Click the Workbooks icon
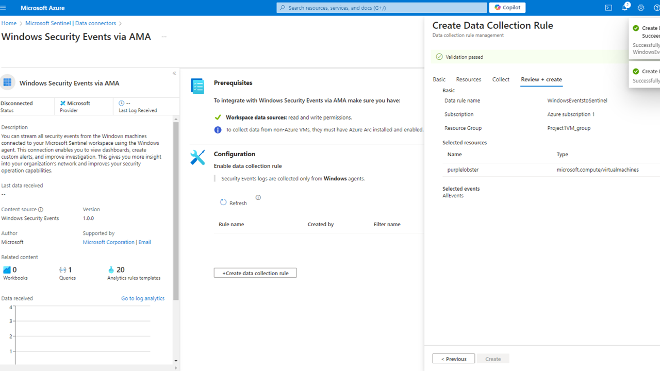Viewport: 660px width, 371px height. click(x=7, y=269)
